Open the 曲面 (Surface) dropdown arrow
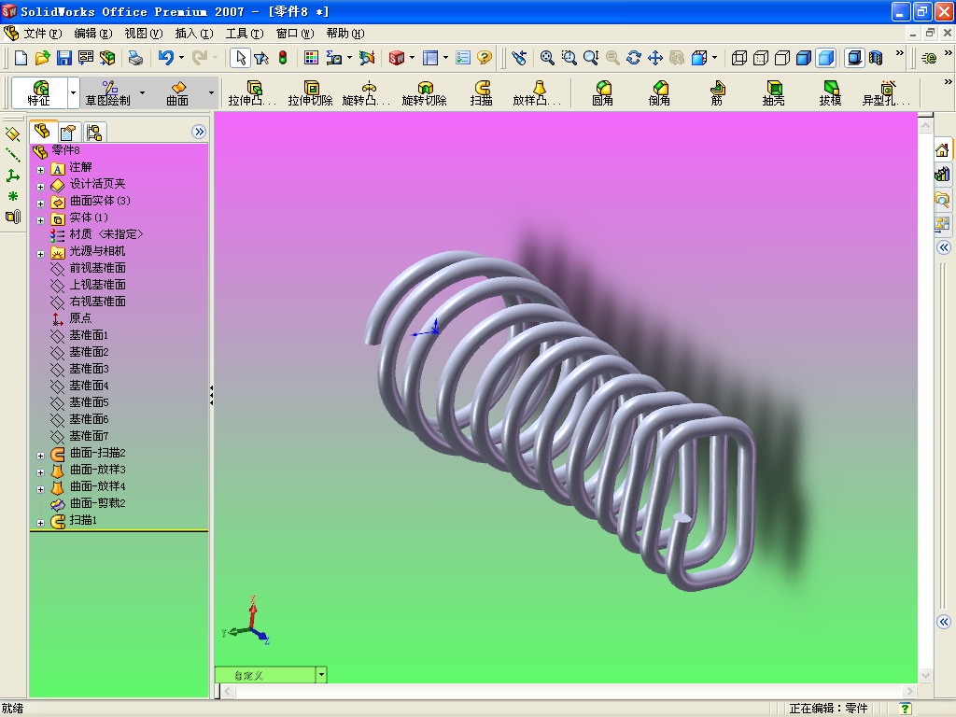Screen dimensions: 956x717 point(211,93)
